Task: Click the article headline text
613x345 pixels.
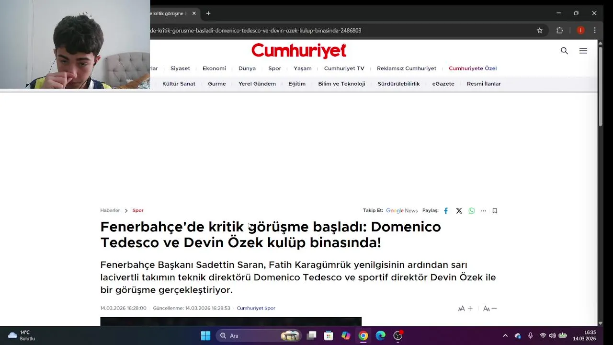Action: 271,234
